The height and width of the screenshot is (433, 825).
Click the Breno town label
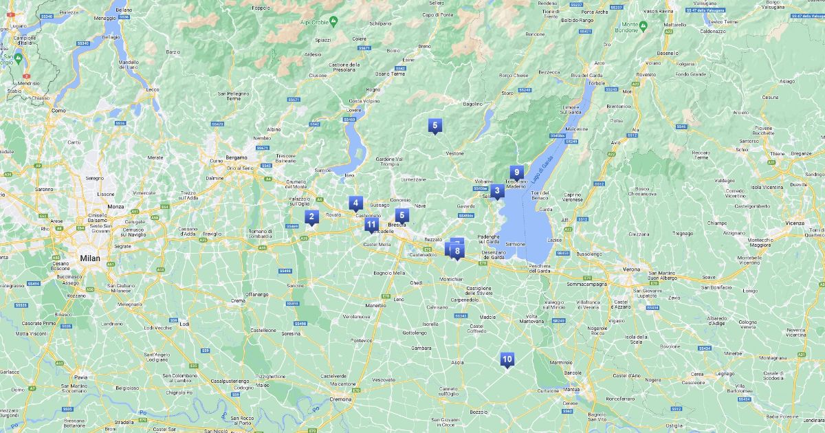pos(424,46)
